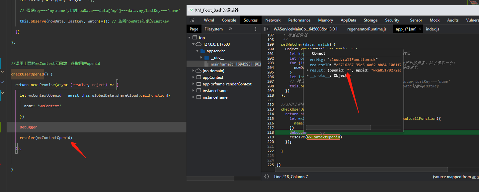Open the regeneratorRuntime.js file tab
Image resolution: width=479 pixels, height=192 pixels.
(x=367, y=29)
